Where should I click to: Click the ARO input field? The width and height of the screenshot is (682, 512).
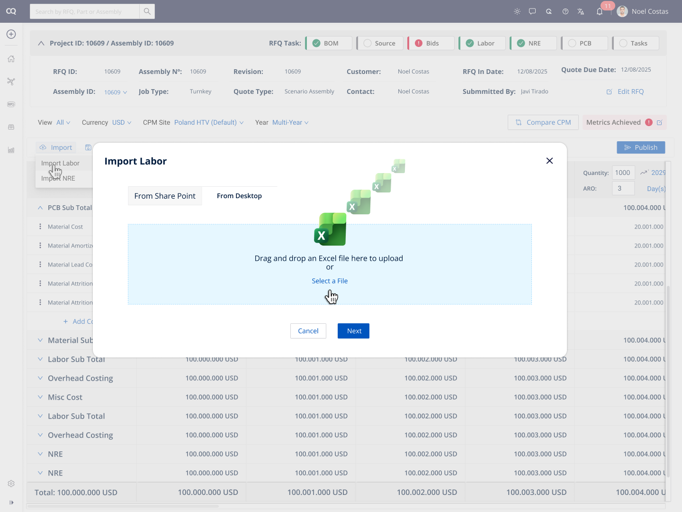(x=623, y=188)
